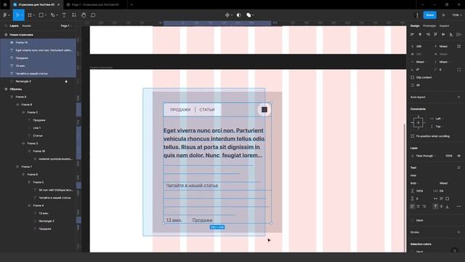Click Align right icon
Viewport: 465px width, 262px height.
(428, 35)
